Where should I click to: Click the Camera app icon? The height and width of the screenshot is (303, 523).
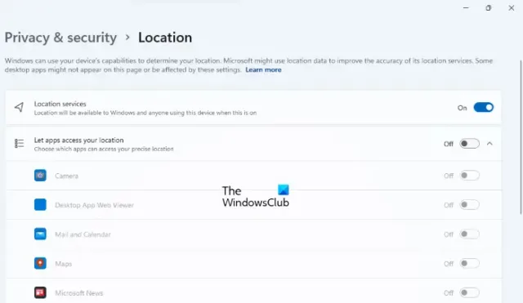tap(40, 176)
